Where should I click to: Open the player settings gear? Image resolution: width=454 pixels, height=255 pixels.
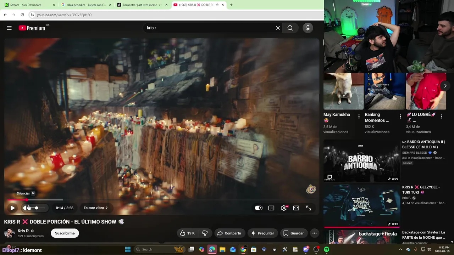pos(284,208)
